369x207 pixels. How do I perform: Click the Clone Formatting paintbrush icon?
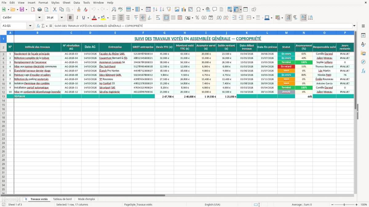click(x=79, y=10)
